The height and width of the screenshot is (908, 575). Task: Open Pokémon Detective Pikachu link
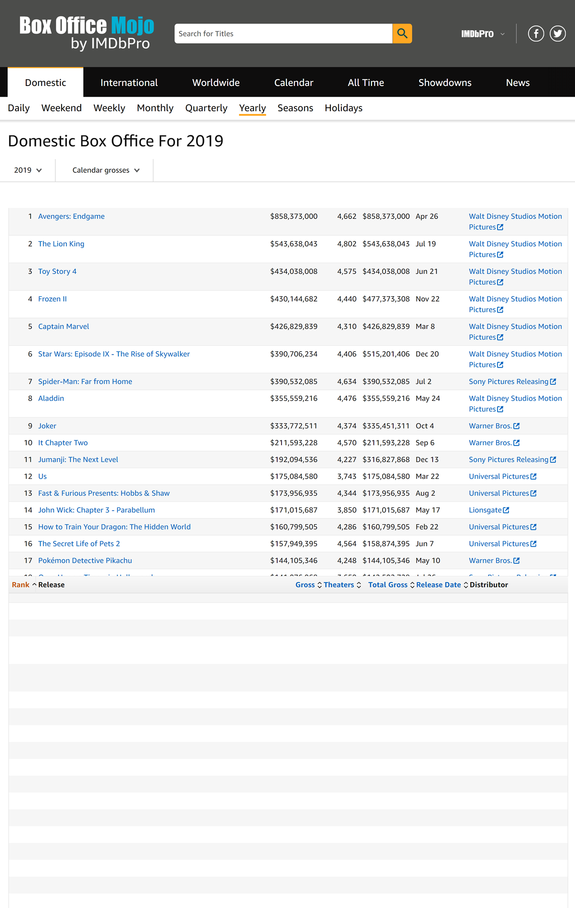tap(85, 560)
